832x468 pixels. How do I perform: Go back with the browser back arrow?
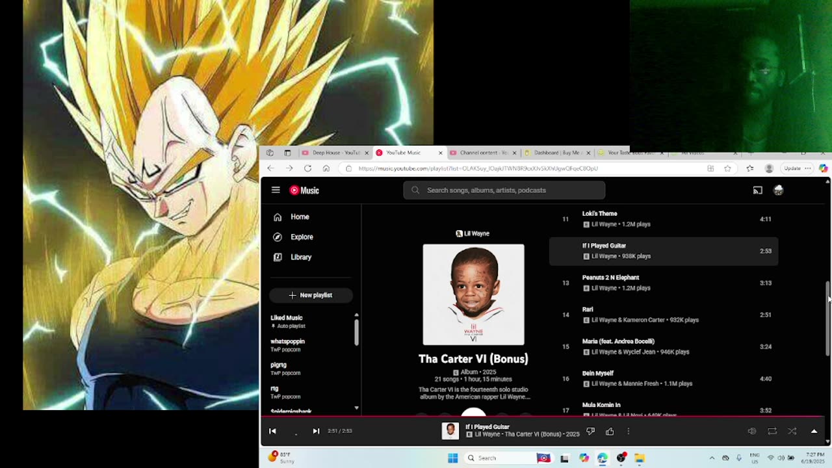270,168
